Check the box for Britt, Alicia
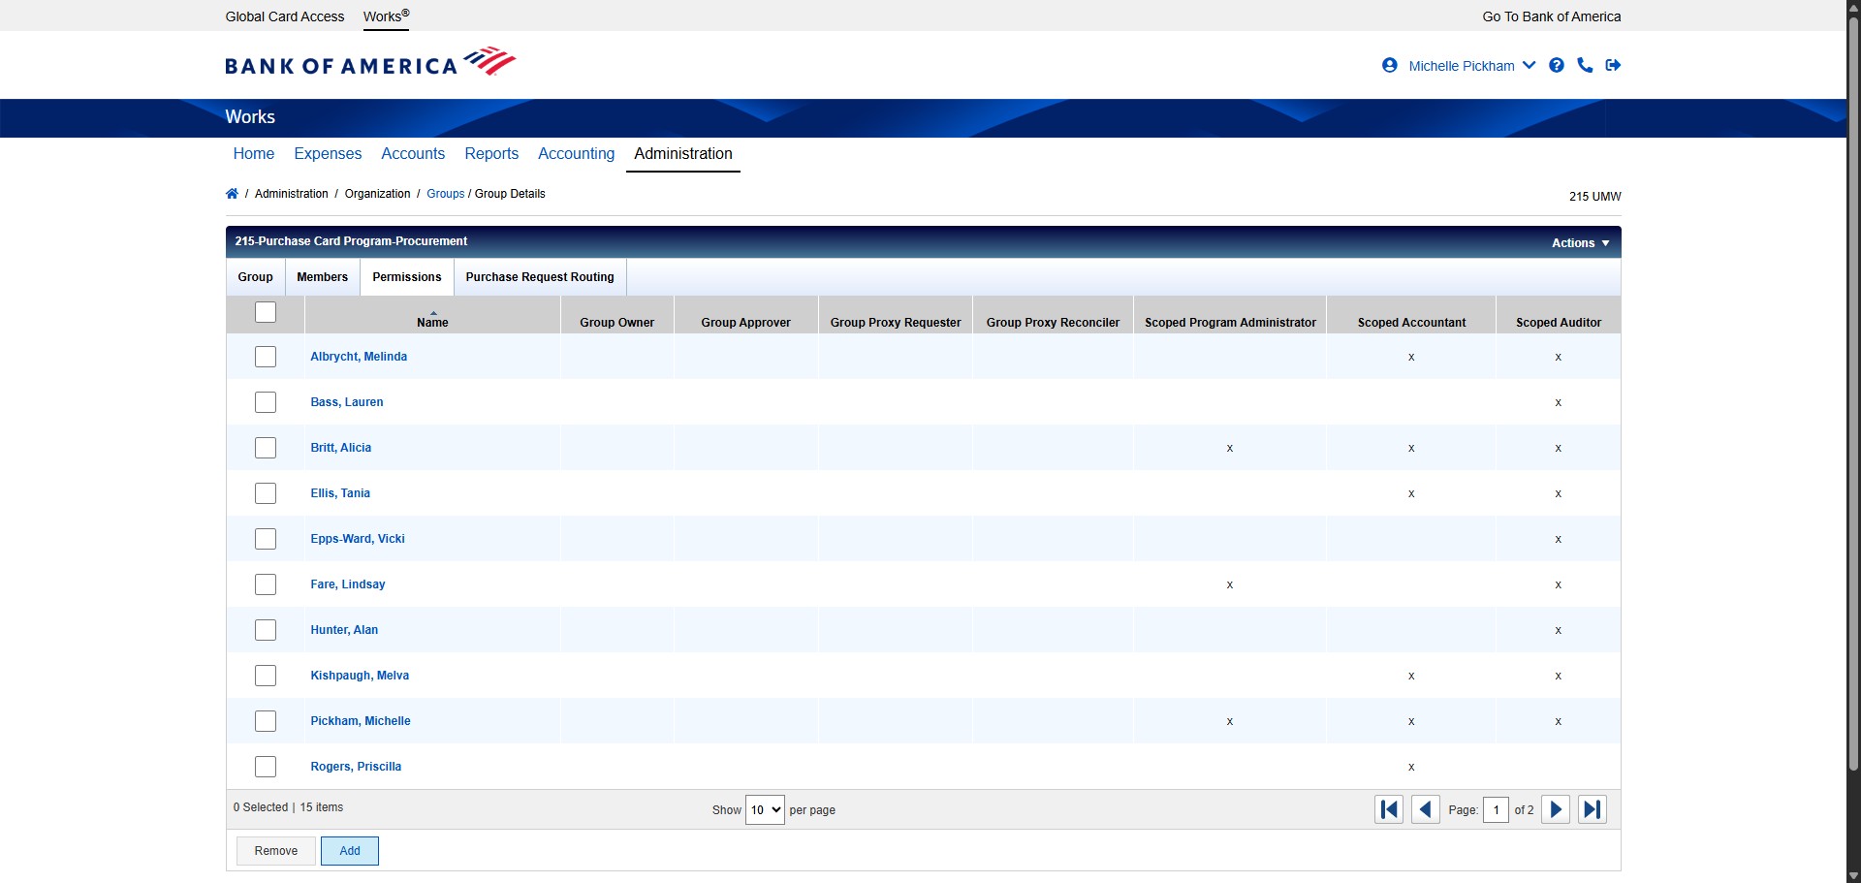 [x=266, y=448]
